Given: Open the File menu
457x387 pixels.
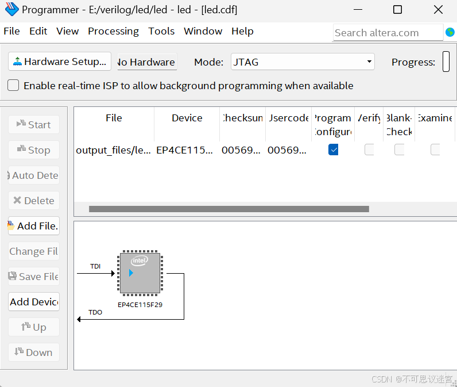Looking at the screenshot, I should coord(11,31).
